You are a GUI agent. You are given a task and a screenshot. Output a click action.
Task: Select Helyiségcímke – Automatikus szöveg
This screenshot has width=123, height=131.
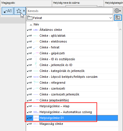pos(72,112)
